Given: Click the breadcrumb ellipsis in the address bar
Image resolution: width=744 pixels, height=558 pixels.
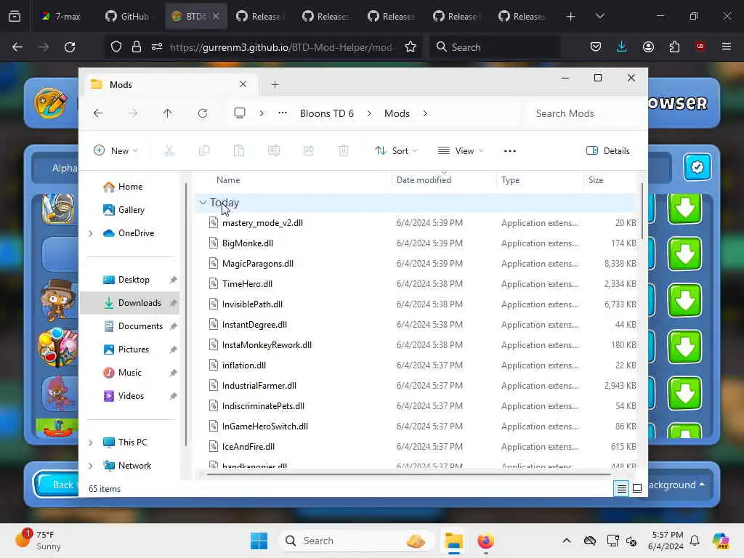Looking at the screenshot, I should [x=283, y=113].
